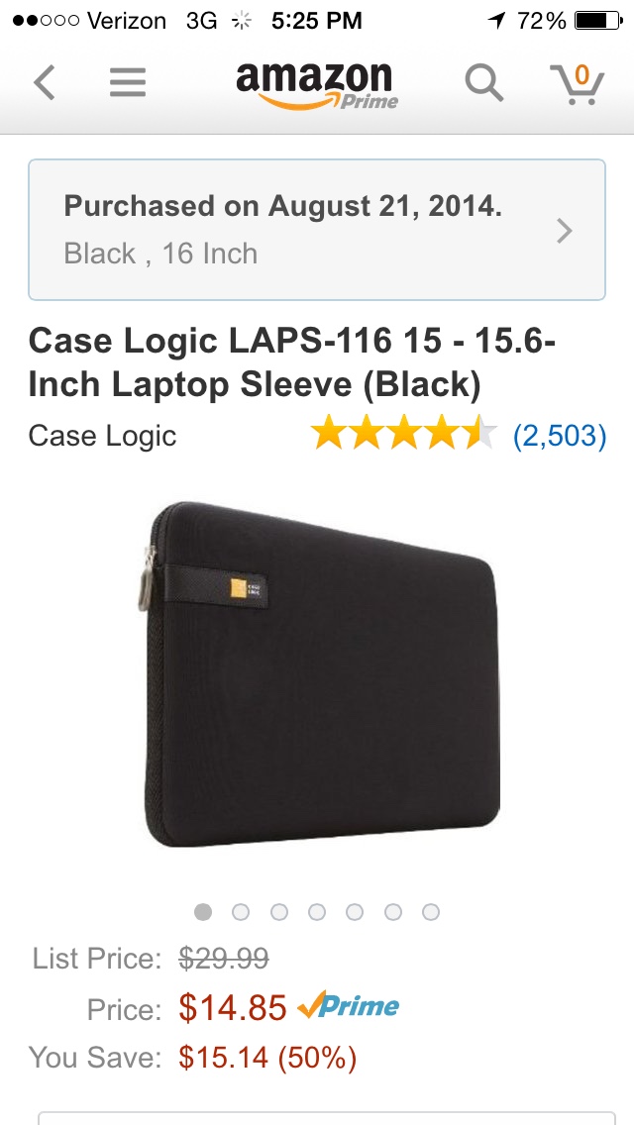634x1125 pixels.
Task: Select the last image page dot
Action: coord(431,912)
